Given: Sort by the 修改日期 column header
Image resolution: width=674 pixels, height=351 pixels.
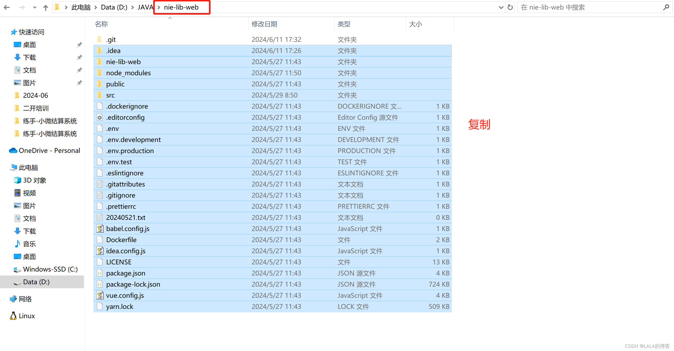Looking at the screenshot, I should click(x=264, y=24).
